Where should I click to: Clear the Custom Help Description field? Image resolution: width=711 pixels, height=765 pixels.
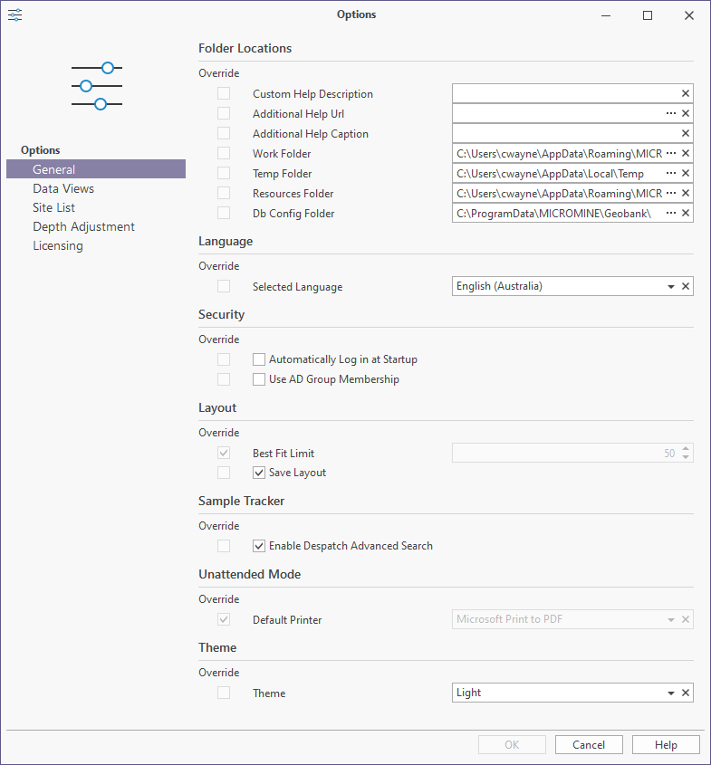(x=686, y=93)
